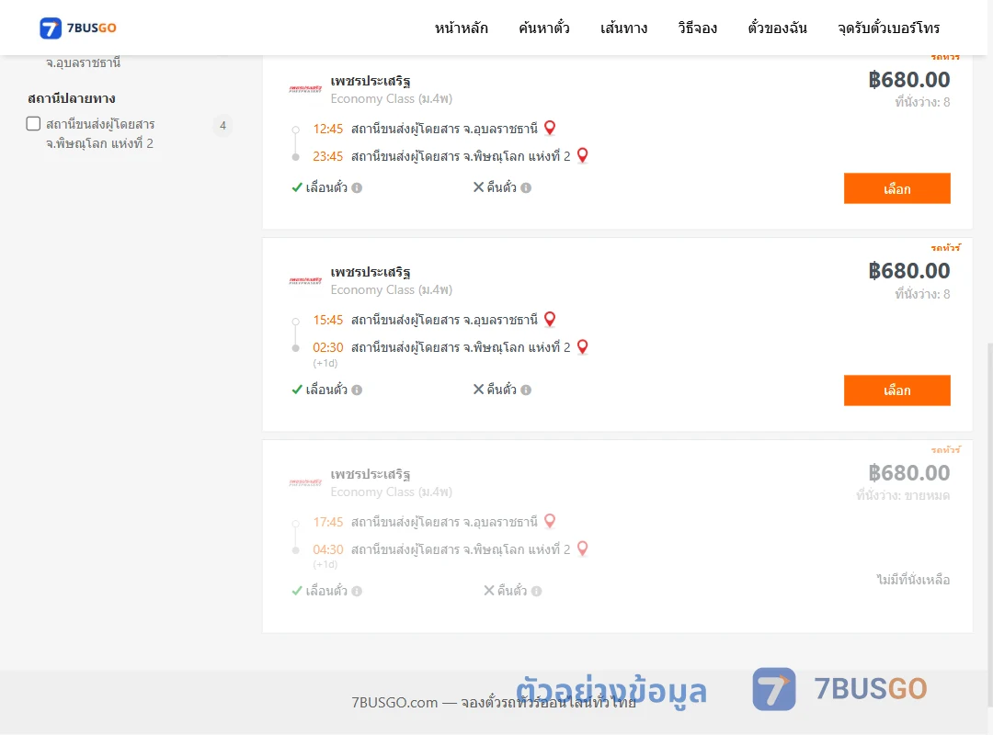Show map pin for 04:30 Phitsanulok arrival station
This screenshot has height=735, width=993.
point(583,548)
